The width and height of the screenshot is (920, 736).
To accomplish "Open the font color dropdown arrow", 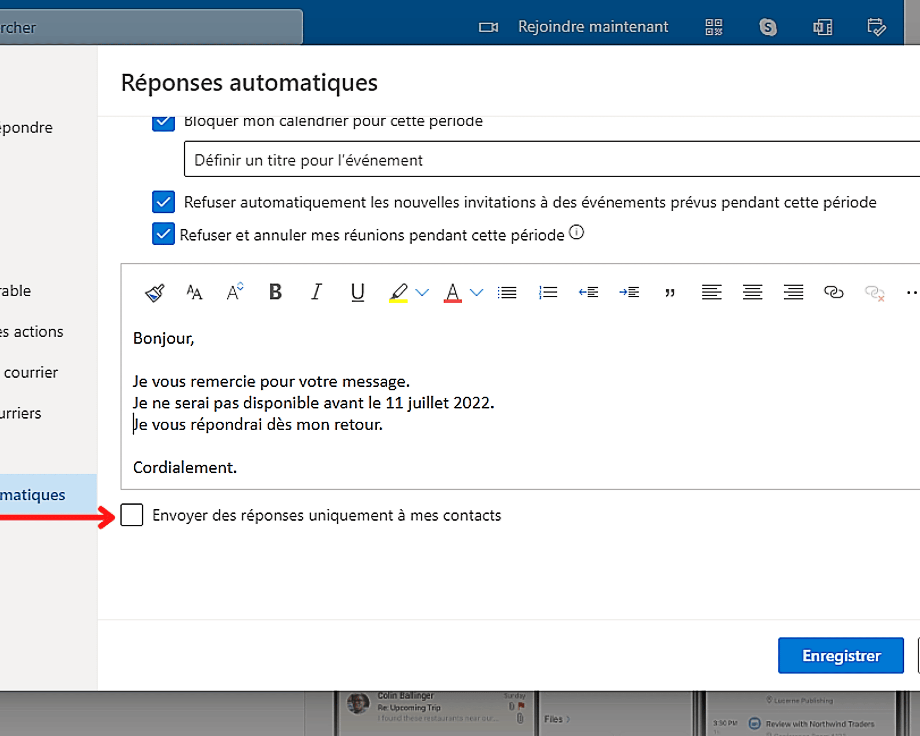I will 477,293.
